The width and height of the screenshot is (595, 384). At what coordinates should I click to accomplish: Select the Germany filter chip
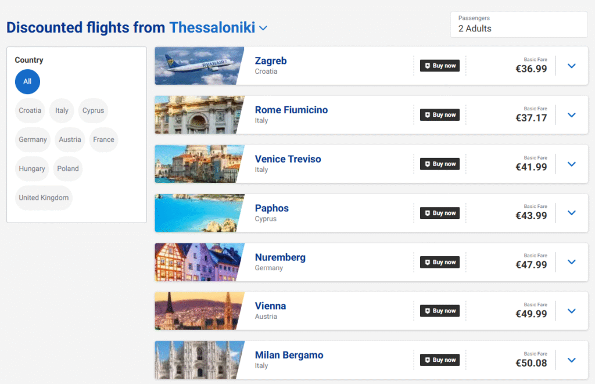tap(33, 139)
